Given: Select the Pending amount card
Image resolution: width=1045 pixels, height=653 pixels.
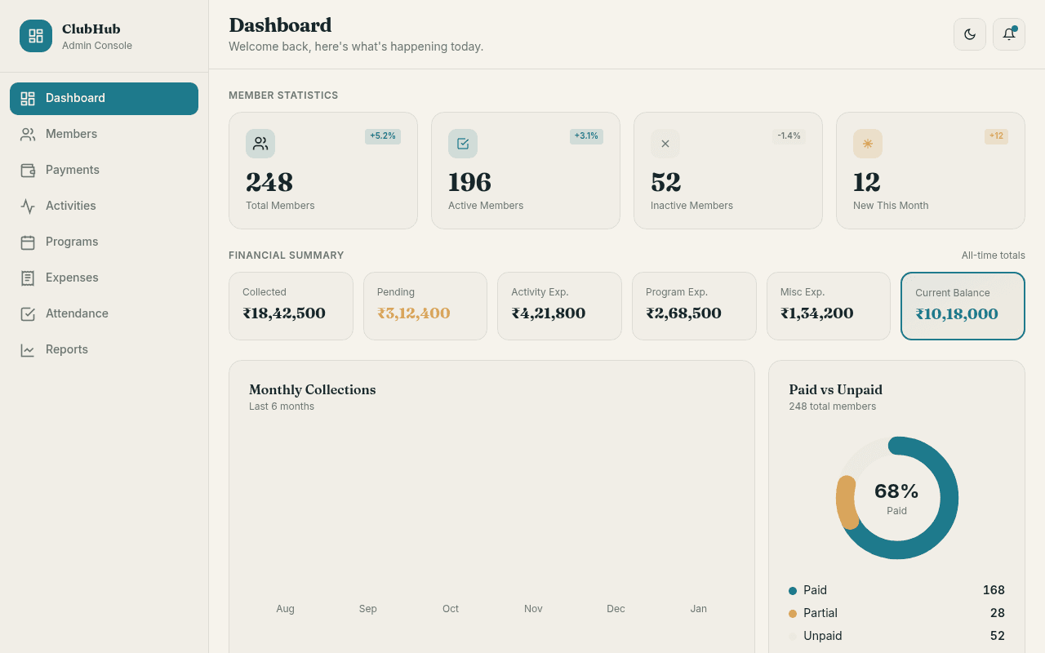Looking at the screenshot, I should coord(425,306).
